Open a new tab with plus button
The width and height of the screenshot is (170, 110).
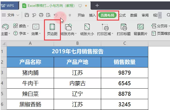(97, 5)
